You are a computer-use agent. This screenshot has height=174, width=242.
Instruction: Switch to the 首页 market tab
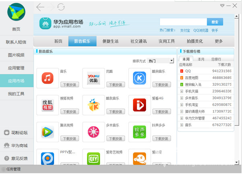[58, 41]
